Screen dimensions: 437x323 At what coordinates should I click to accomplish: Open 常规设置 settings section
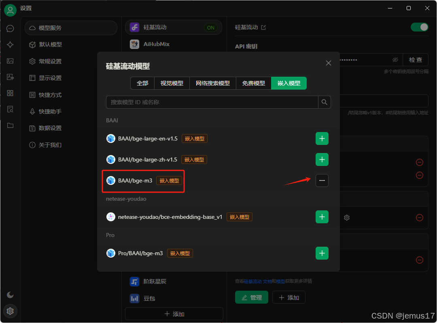[71, 61]
